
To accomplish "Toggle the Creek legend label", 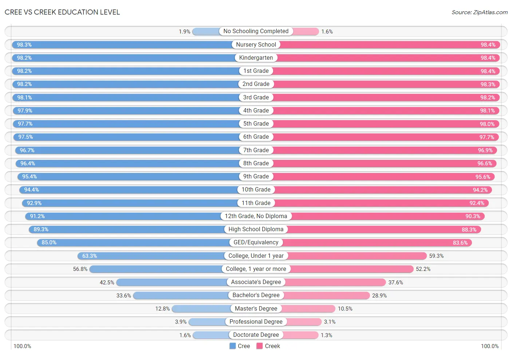I will [x=272, y=346].
